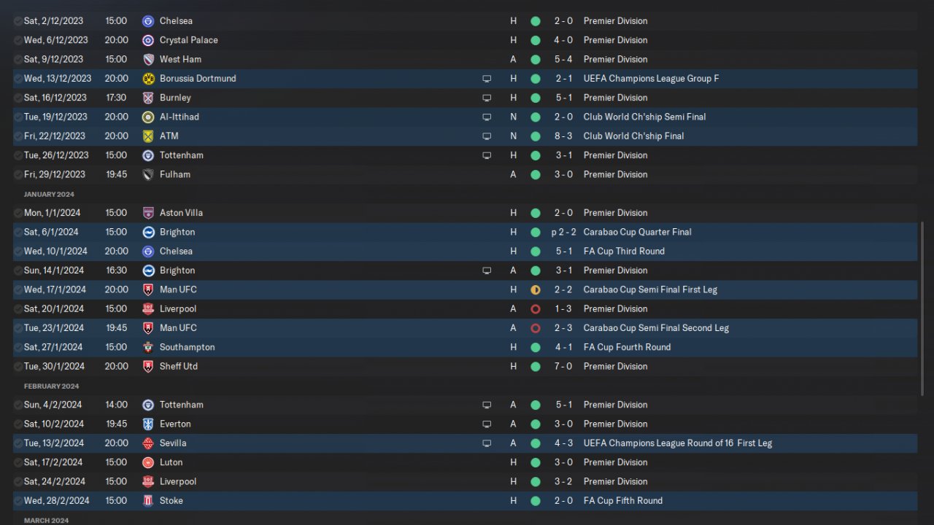Toggle the tick circle beside Sat, 17/2/2024

pos(18,462)
